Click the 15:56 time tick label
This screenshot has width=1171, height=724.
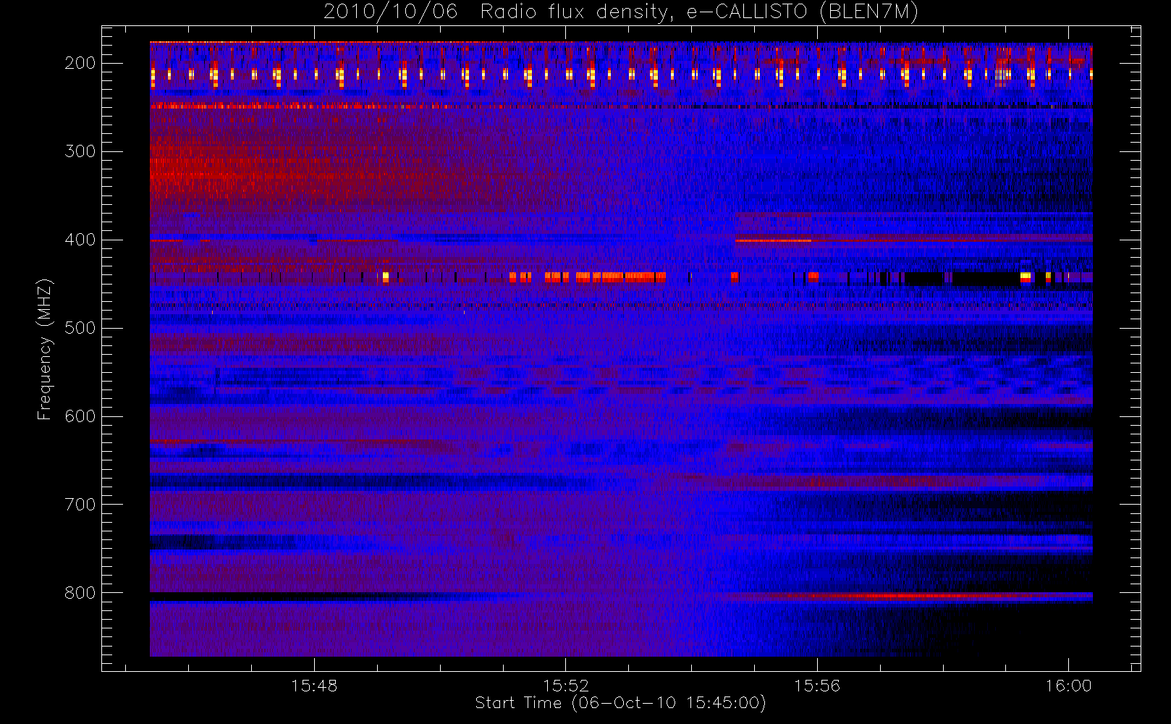[817, 686]
